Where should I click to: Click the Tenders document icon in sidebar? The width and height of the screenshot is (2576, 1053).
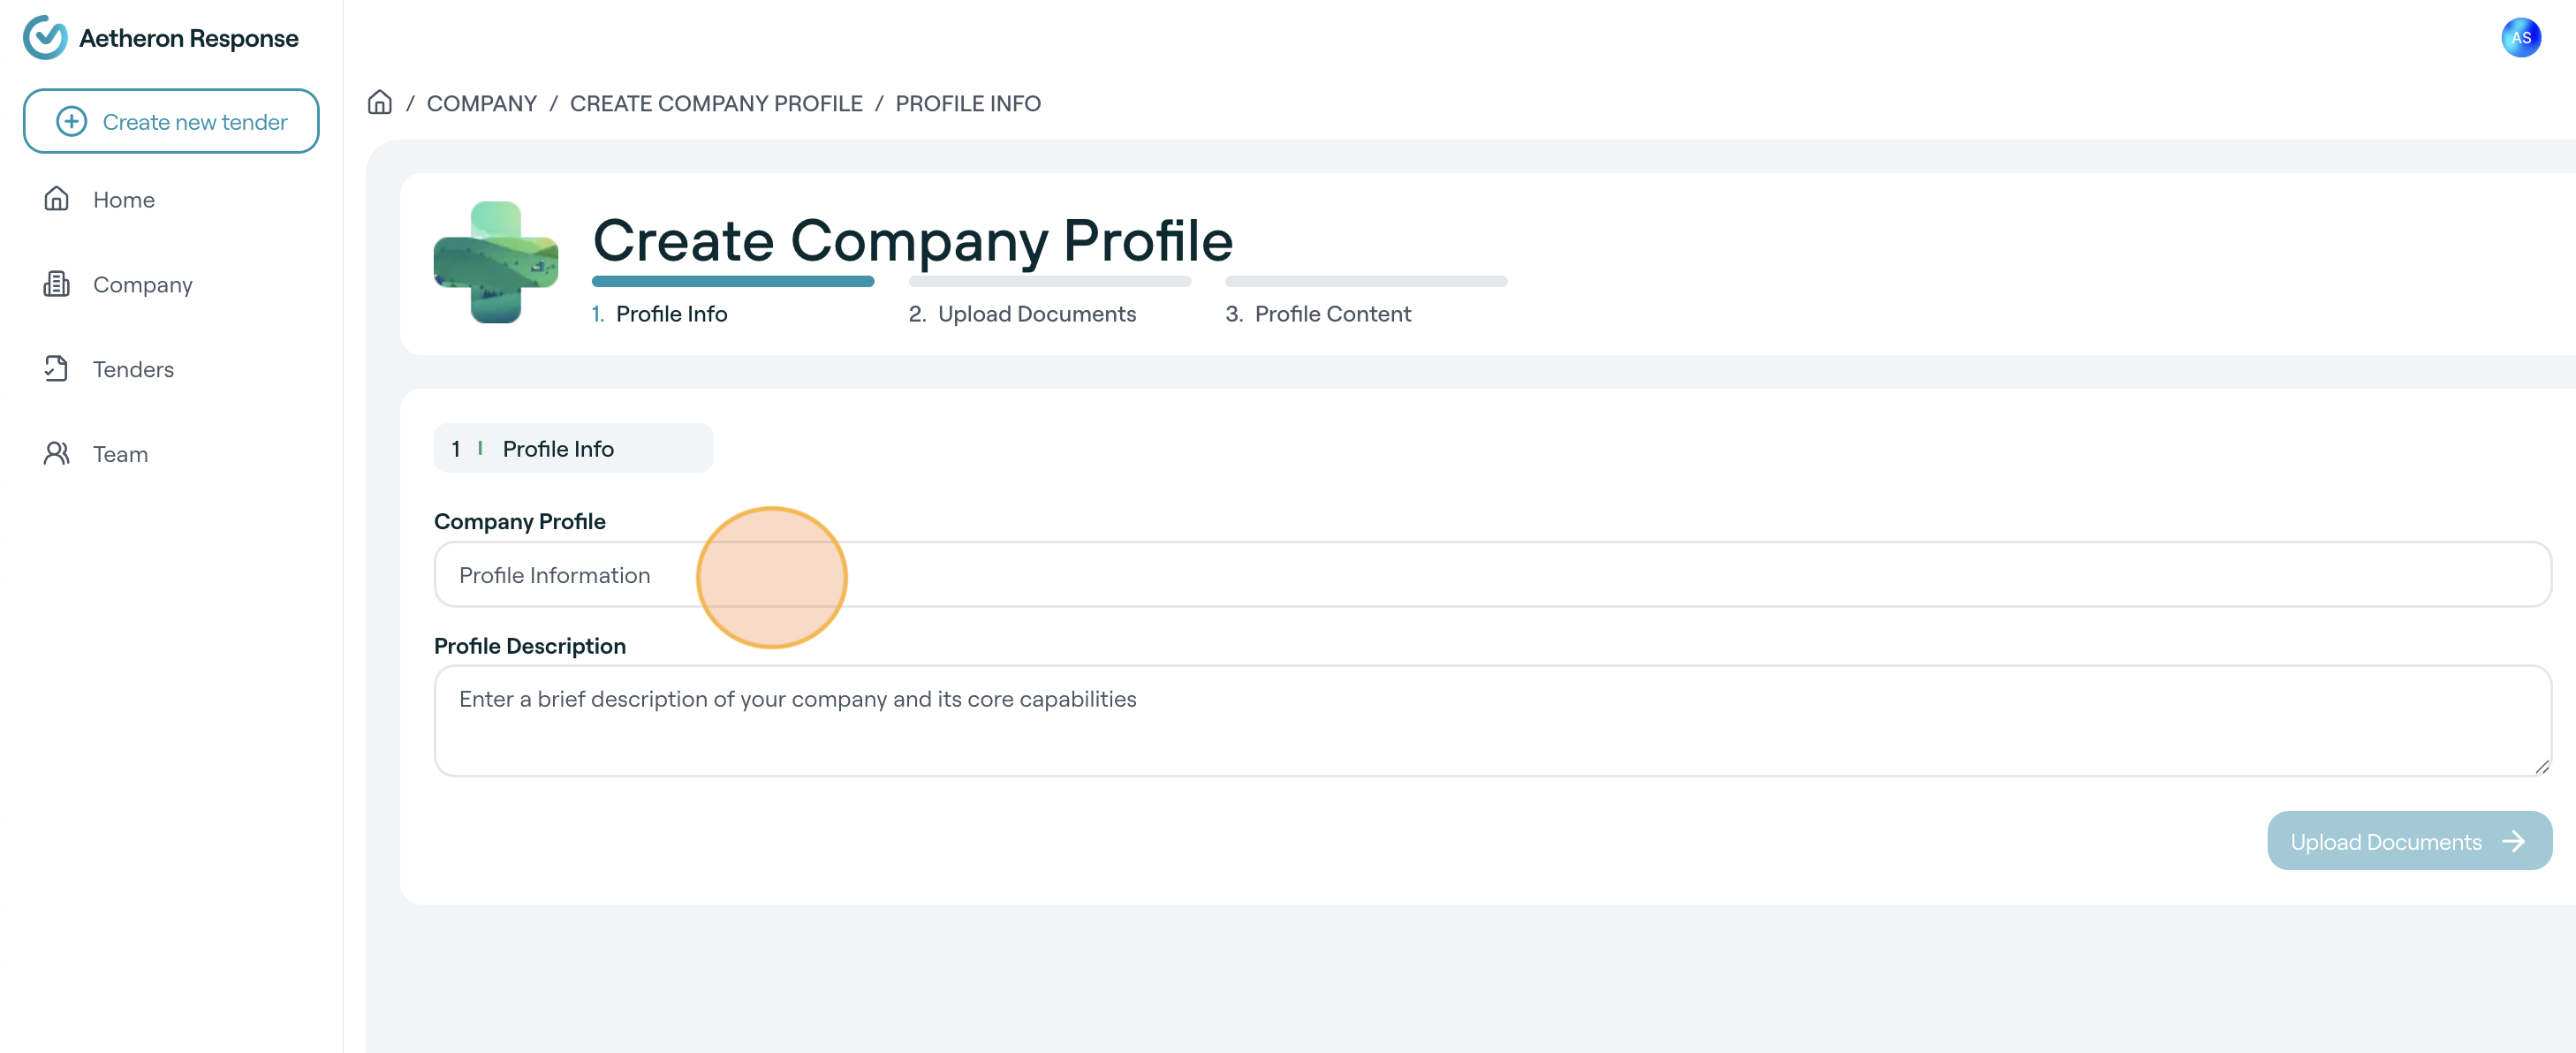[57, 369]
